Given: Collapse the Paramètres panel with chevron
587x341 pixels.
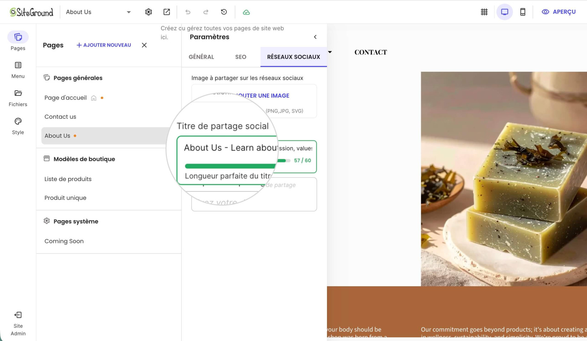Looking at the screenshot, I should click(x=315, y=37).
